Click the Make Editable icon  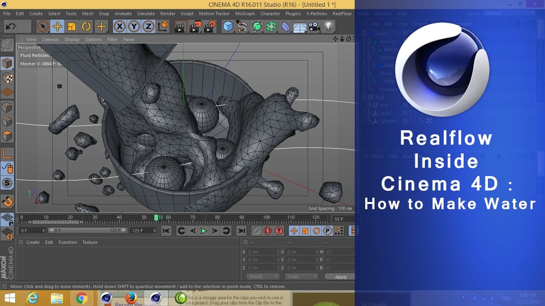pos(7,45)
